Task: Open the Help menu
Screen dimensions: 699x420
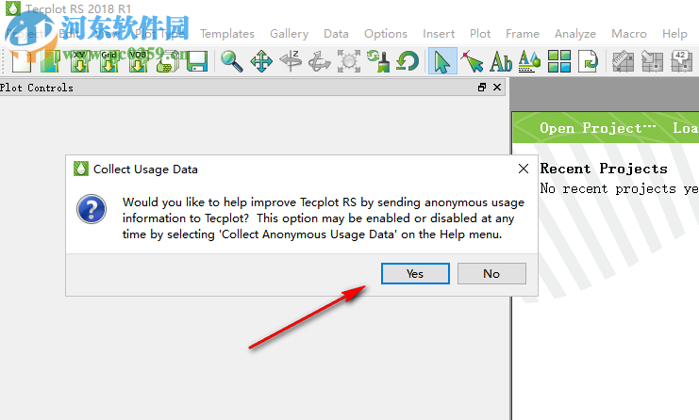Action: point(674,34)
